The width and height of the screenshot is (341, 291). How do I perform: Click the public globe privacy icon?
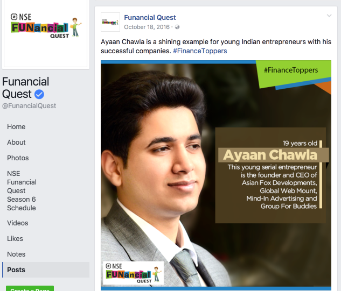tap(177, 27)
